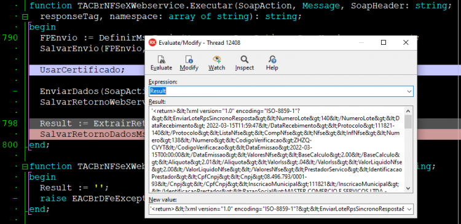Click the SalvarRetornoWebServ code line

(93, 102)
